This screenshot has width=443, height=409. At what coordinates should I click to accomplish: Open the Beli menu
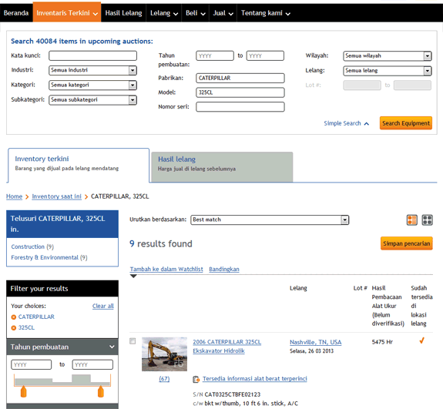pyautogui.click(x=195, y=13)
